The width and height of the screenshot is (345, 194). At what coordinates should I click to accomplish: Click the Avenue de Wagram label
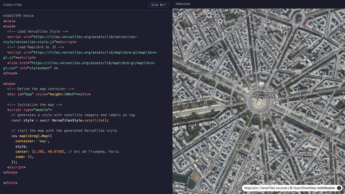click(288, 42)
